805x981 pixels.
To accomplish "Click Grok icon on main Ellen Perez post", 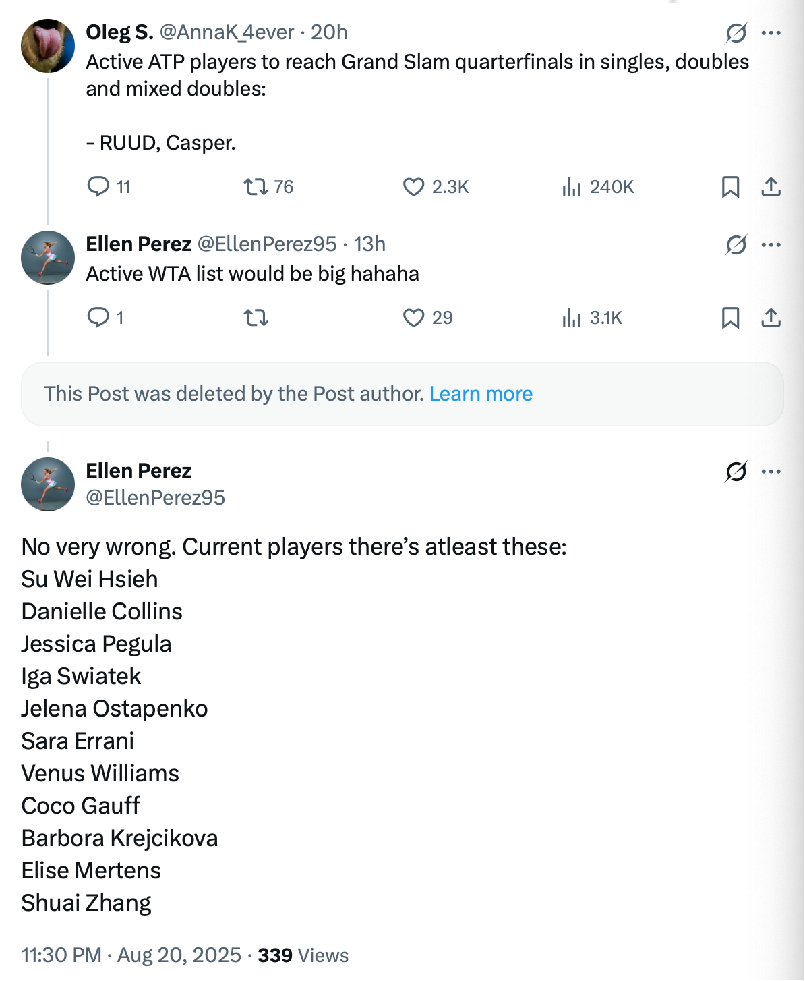I will [736, 471].
